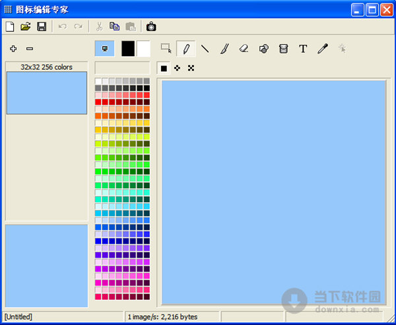Capture screen with the camera icon

[x=151, y=26]
